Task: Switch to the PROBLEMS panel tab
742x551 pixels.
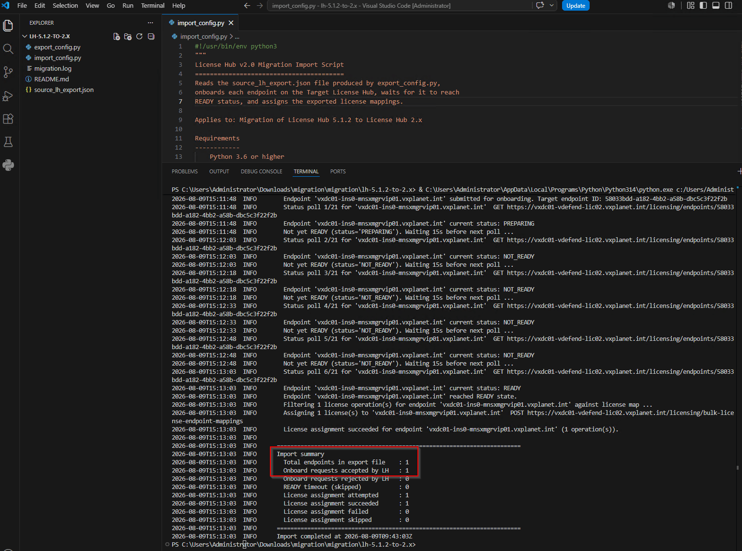Action: click(185, 171)
